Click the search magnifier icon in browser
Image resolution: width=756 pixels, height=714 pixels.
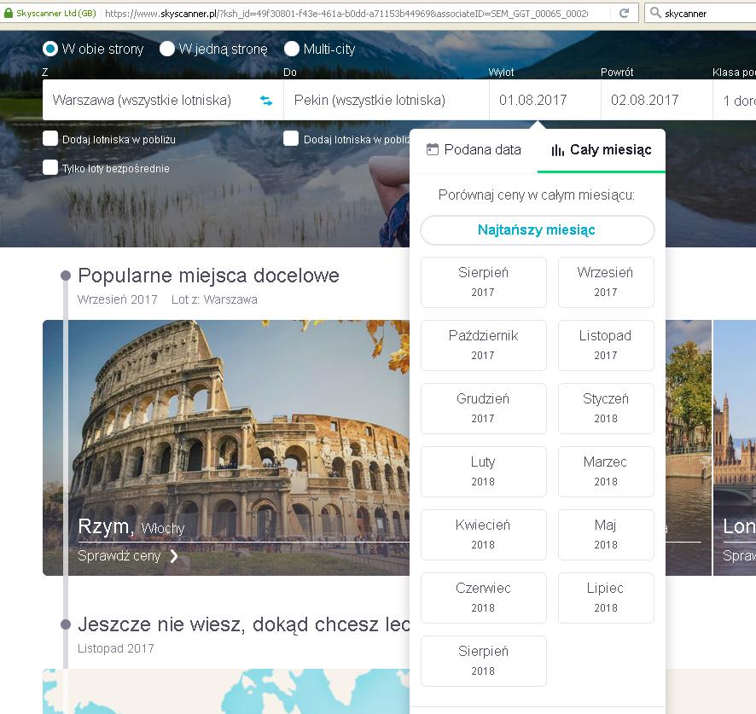655,13
